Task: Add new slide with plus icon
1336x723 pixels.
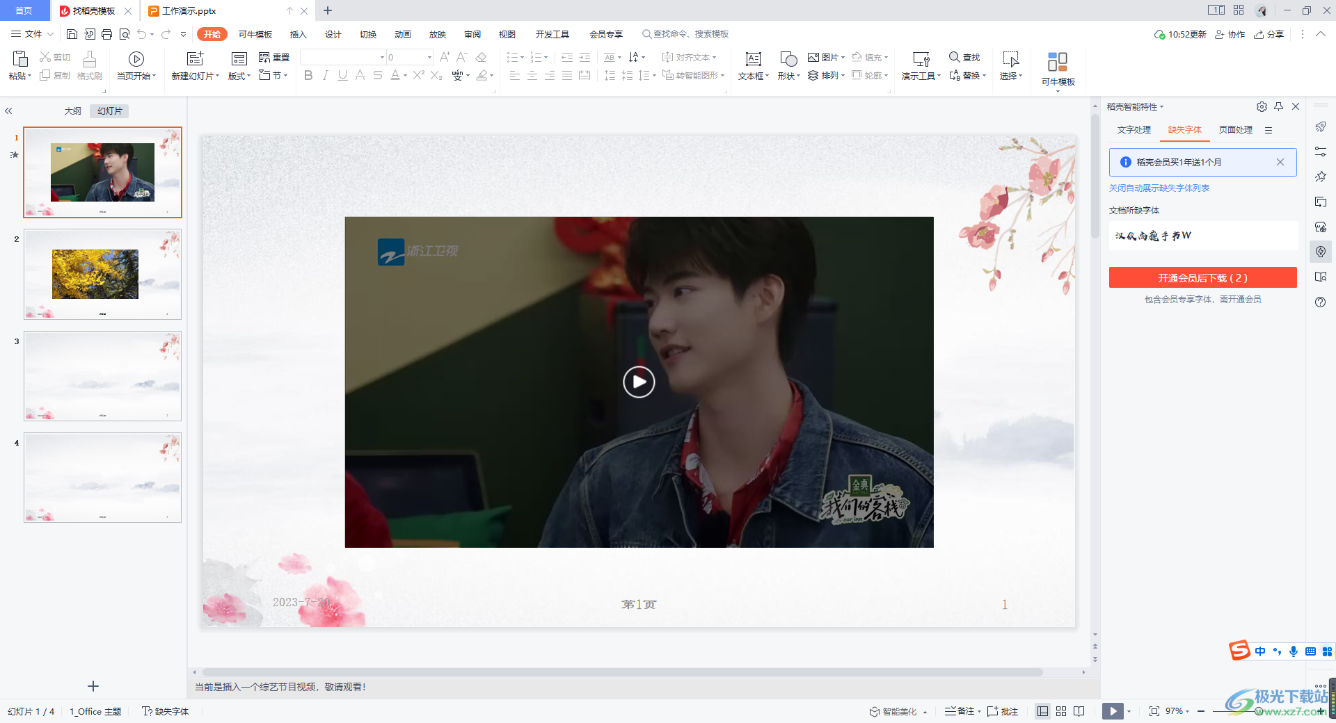Action: point(93,686)
